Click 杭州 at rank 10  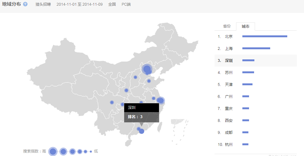point(229,145)
